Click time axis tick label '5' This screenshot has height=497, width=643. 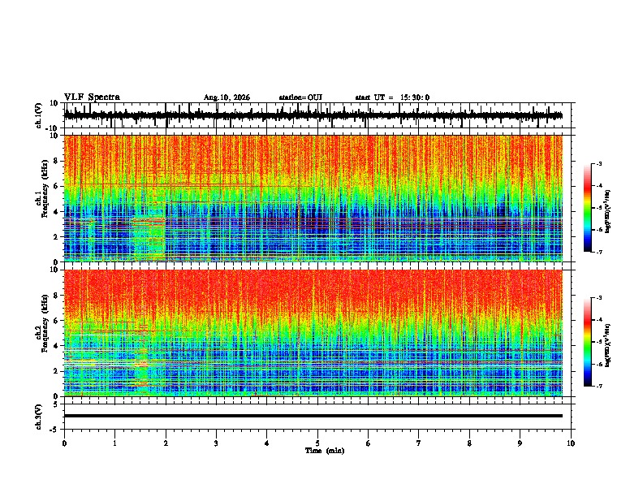(x=317, y=443)
